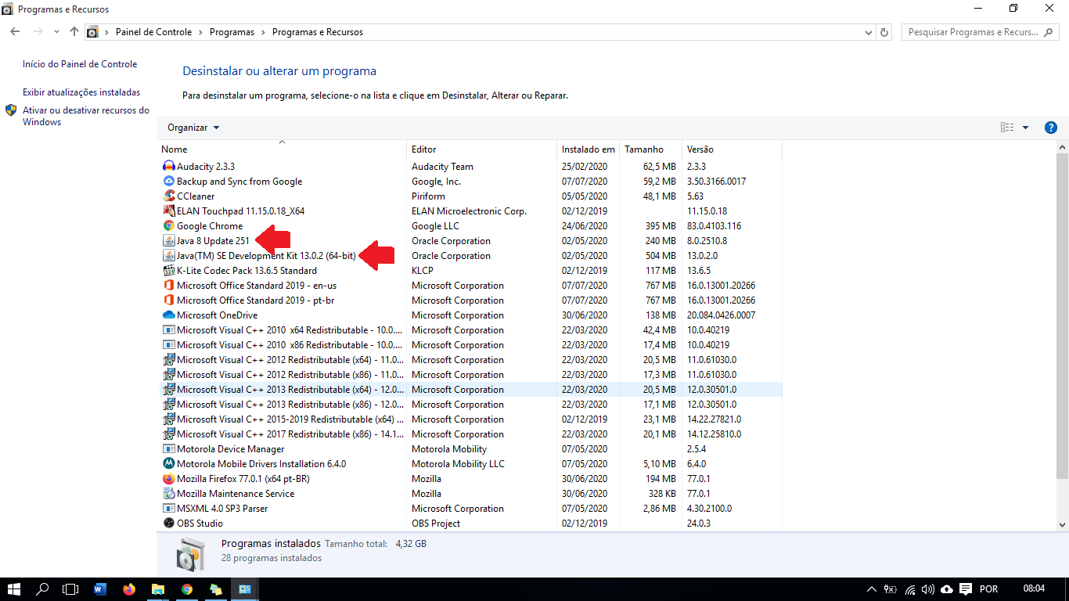Click the Java 8 Update 251 icon

pos(169,240)
